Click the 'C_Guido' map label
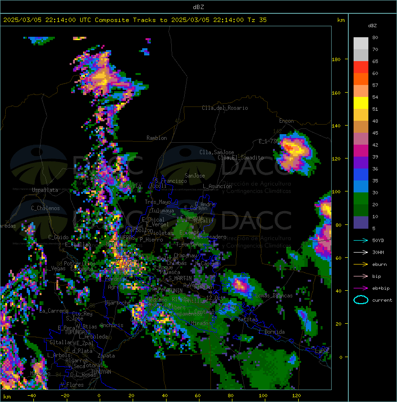Screen dimensions: 397x402 click(x=58, y=237)
